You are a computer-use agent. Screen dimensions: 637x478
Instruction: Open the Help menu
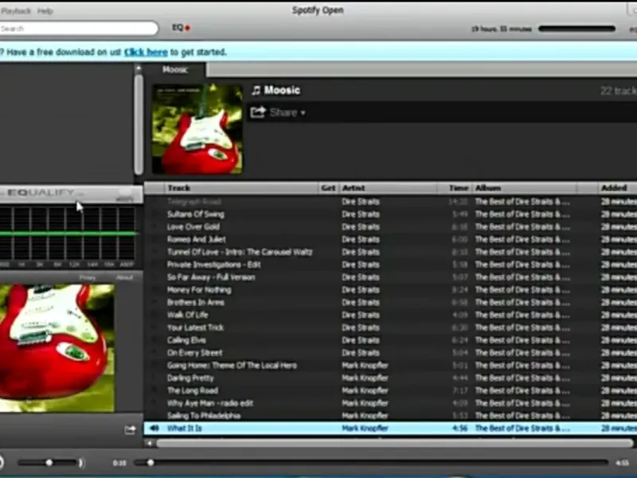45,11
